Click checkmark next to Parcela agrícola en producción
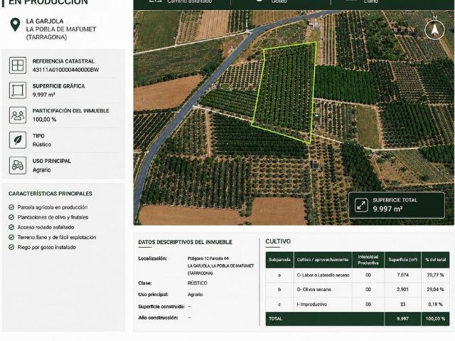Viewport: 455px width, 341px height. point(11,207)
